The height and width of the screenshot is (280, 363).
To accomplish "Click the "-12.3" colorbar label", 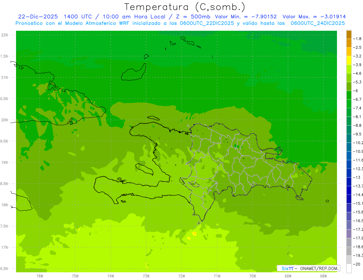I will [358, 169].
